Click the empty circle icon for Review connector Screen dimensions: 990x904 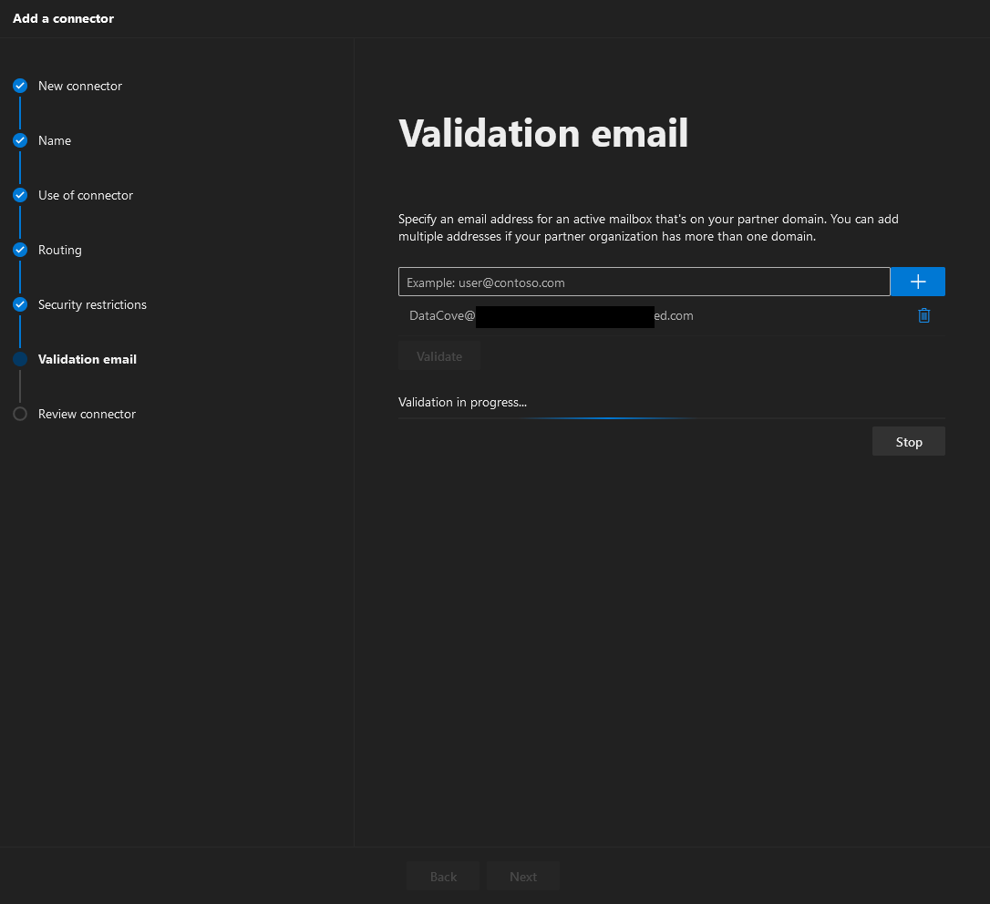click(x=20, y=414)
